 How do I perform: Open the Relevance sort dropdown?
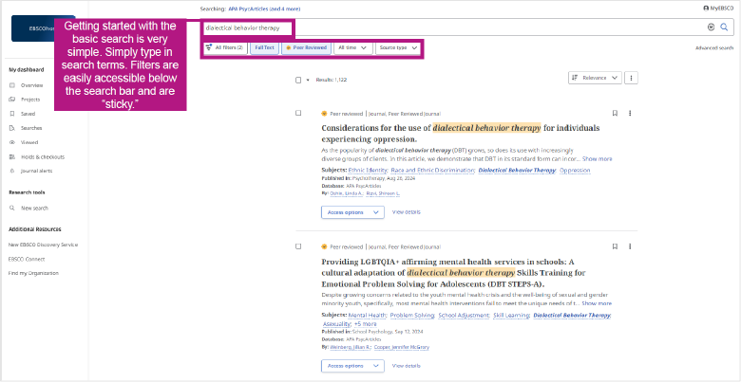coord(595,78)
